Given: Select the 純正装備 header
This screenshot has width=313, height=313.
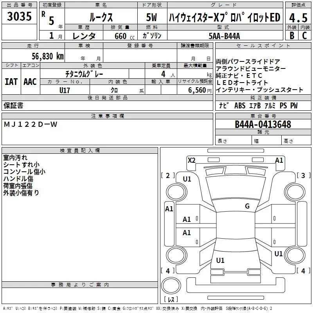Looking at the screenshot, I should pyautogui.click(x=263, y=97).
